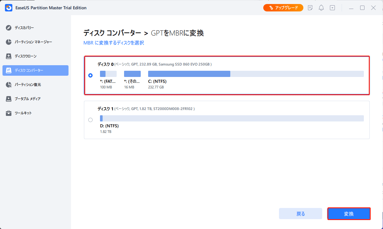Click the EaseUS app logo icon

(x=9, y=8)
